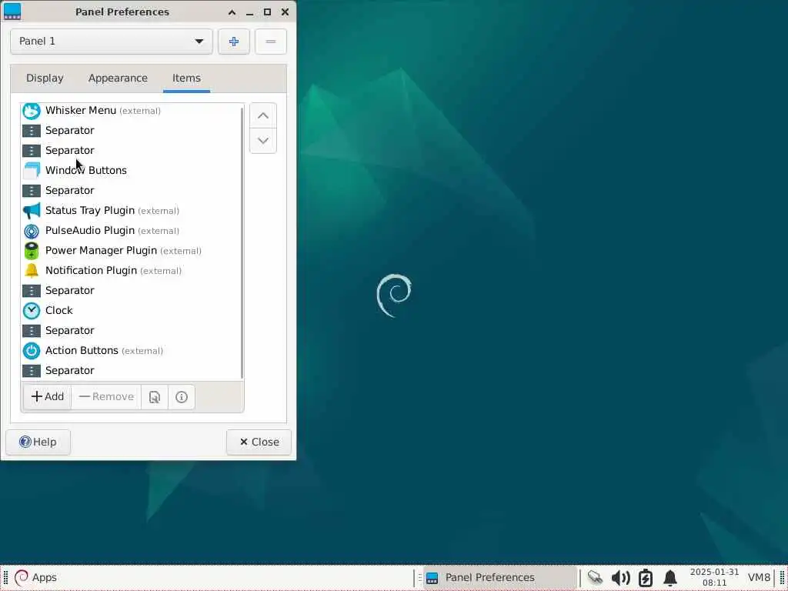Switch to the Display tab

(x=45, y=78)
